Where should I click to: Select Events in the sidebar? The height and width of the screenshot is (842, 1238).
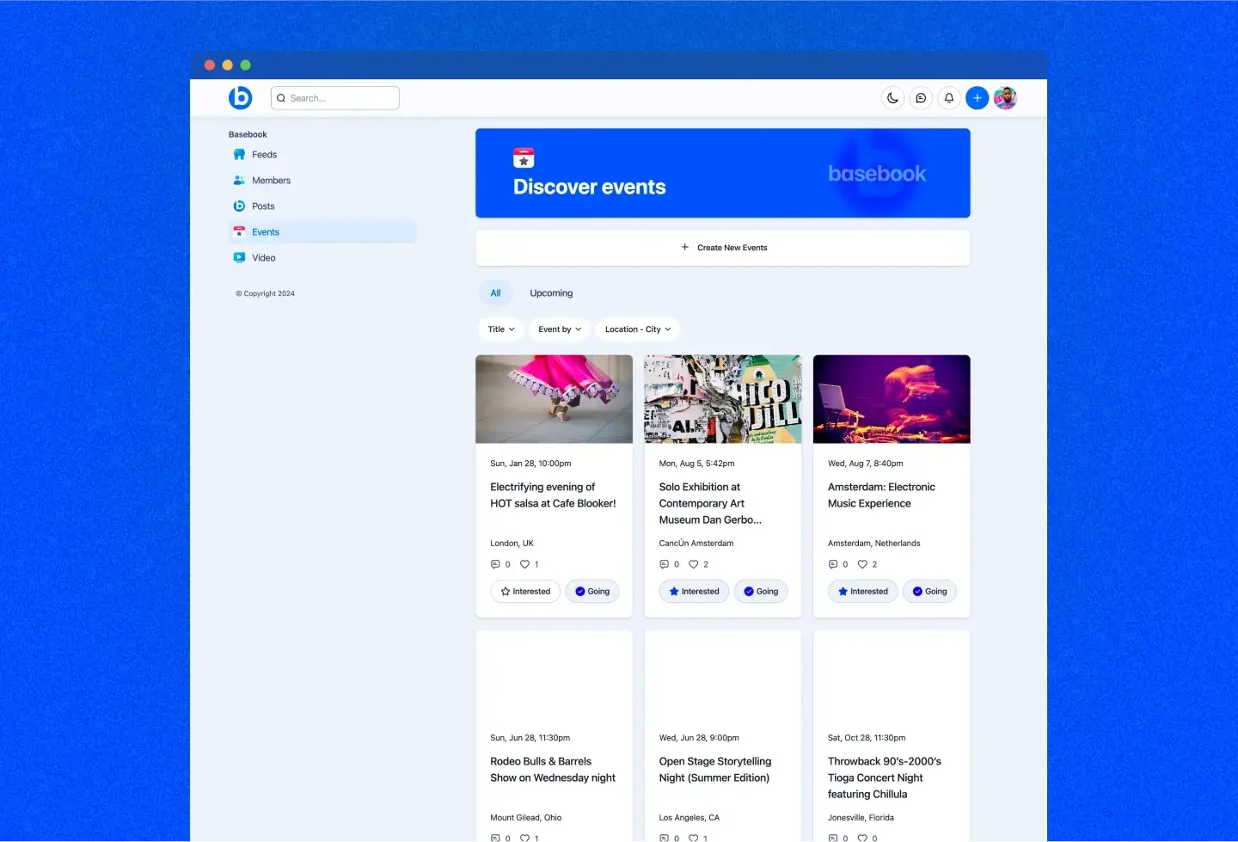point(323,232)
